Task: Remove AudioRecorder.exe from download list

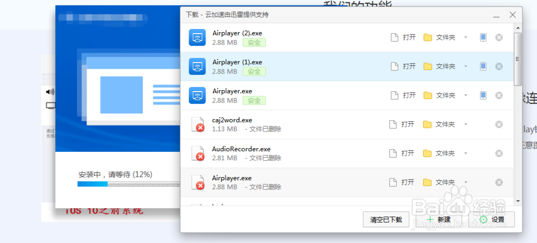Action: point(499,153)
